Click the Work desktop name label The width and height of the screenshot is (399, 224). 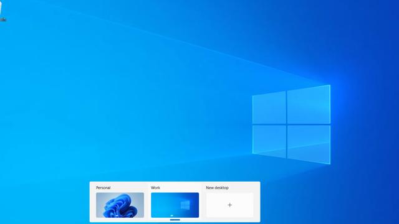[155, 188]
